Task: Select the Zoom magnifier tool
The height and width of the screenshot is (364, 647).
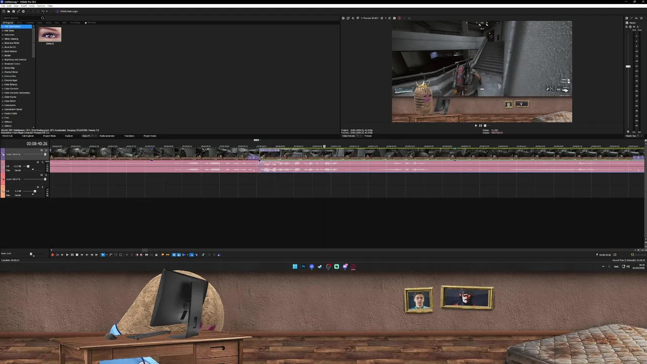Action: (x=120, y=255)
